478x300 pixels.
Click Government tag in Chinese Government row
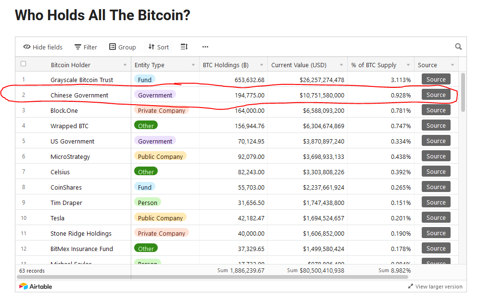(x=155, y=95)
